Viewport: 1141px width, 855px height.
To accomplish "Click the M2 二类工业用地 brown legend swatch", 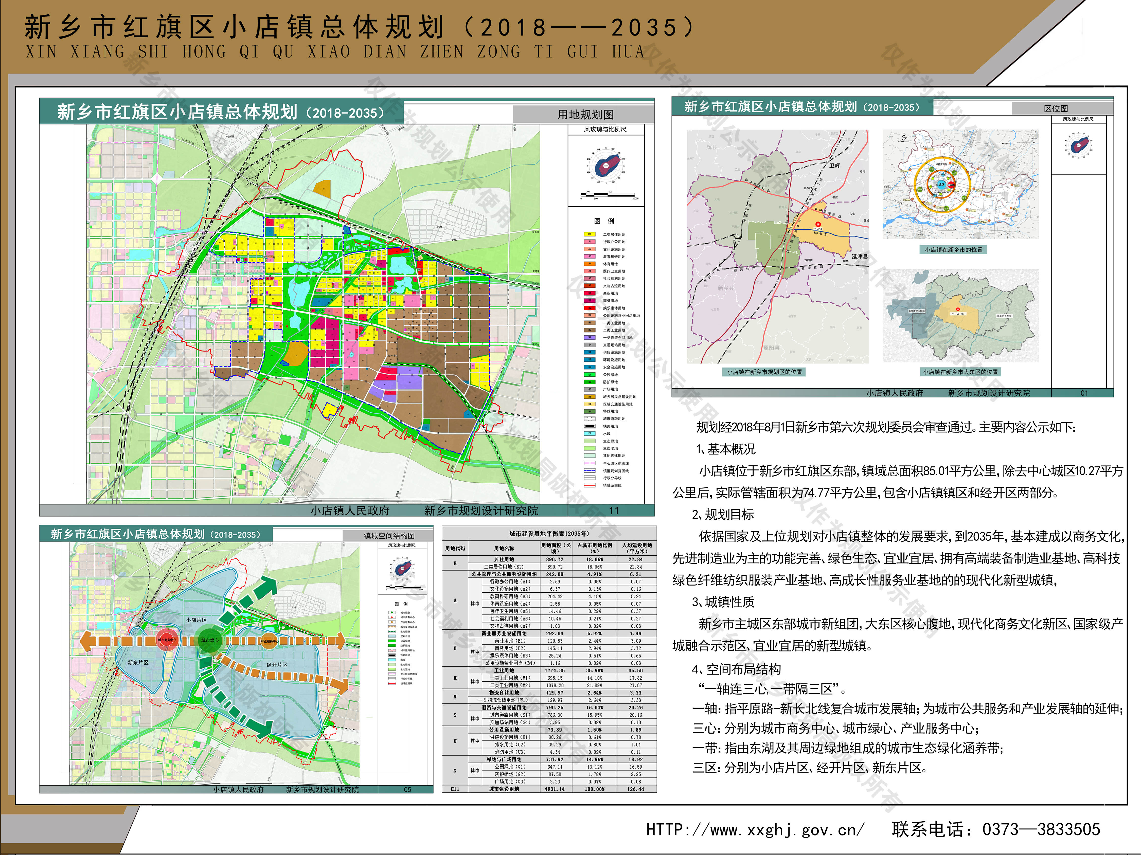I will coord(590,331).
